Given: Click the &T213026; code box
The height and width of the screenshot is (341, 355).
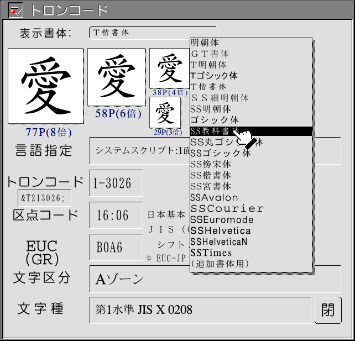Looking at the screenshot, I should click(x=44, y=198).
